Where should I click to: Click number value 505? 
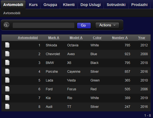(x=127, y=89)
